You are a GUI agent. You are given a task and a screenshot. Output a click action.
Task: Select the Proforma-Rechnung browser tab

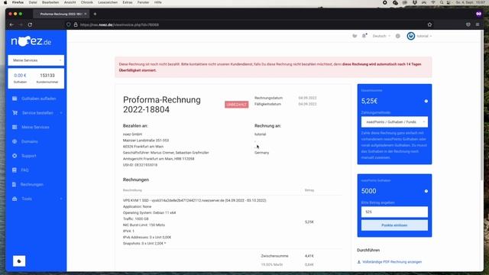pos(61,14)
